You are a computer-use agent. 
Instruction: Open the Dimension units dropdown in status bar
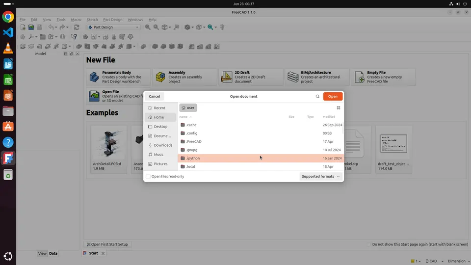[x=458, y=261]
